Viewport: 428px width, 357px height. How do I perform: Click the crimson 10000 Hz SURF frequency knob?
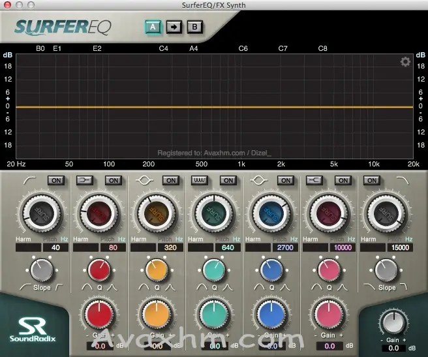[x=329, y=213]
